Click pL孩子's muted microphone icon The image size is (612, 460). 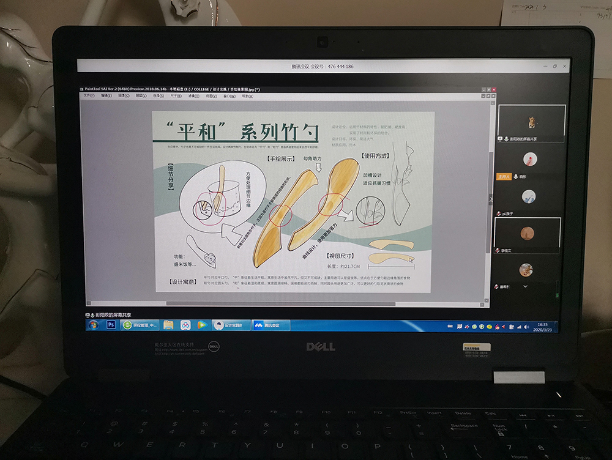click(498, 213)
